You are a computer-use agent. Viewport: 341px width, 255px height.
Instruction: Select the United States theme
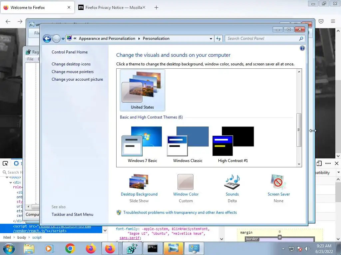click(x=143, y=90)
